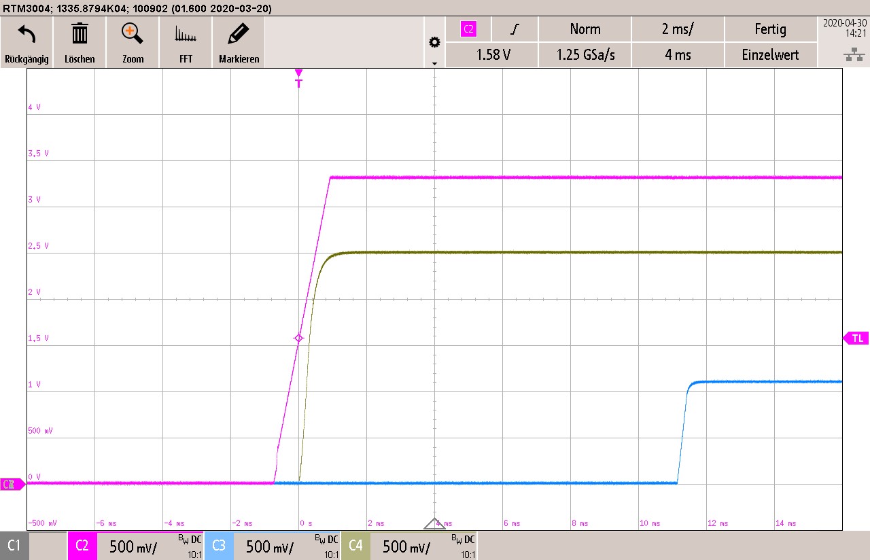Screen dimensions: 870x560
Task: Click the C4 DC 10:1 coupling info
Action: (463, 546)
